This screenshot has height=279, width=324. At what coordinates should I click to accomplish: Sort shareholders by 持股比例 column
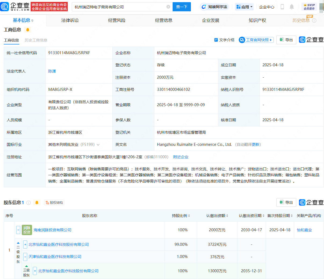pos(181,216)
